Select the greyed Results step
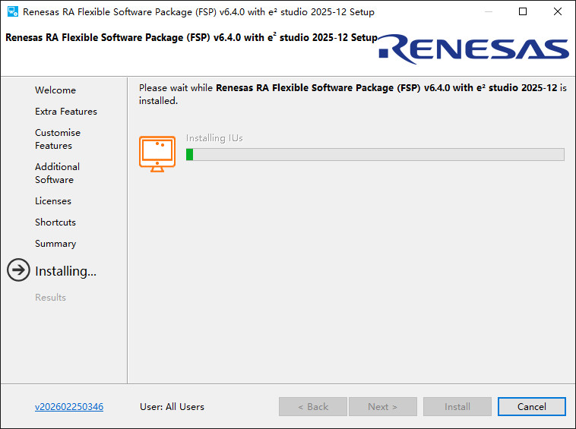The image size is (576, 429). 50,297
